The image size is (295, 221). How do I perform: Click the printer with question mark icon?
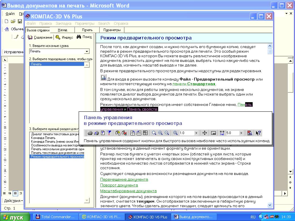click(x=96, y=133)
